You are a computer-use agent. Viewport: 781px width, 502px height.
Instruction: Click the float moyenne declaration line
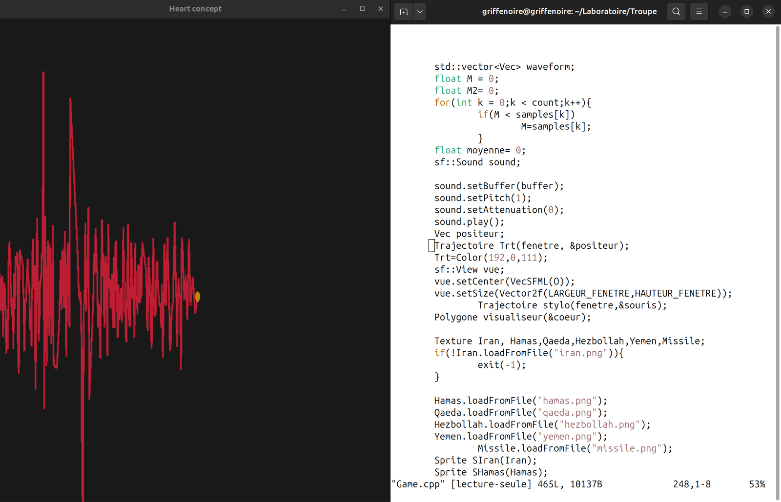pos(479,150)
